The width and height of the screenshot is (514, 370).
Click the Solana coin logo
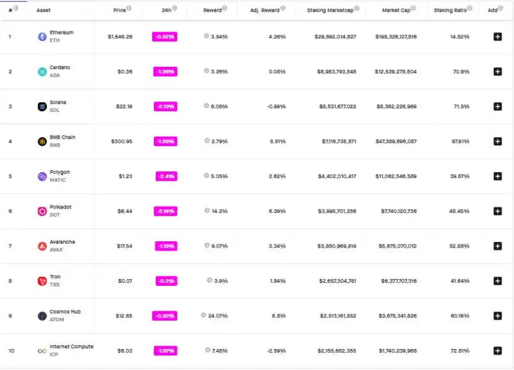tap(42, 106)
